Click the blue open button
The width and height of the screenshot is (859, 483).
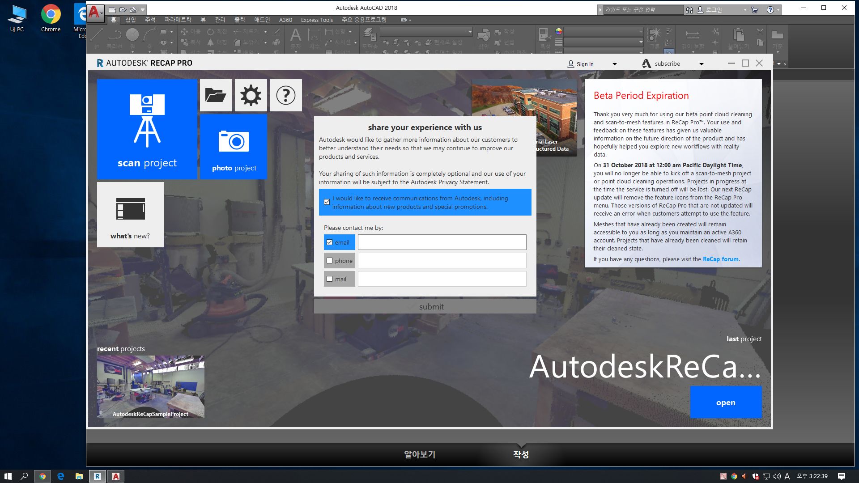pos(726,402)
